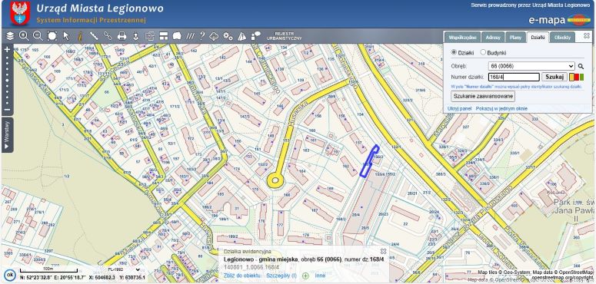596x284 pixels.
Task: Open the layers stack icon in toolbar
Action: tap(10, 36)
